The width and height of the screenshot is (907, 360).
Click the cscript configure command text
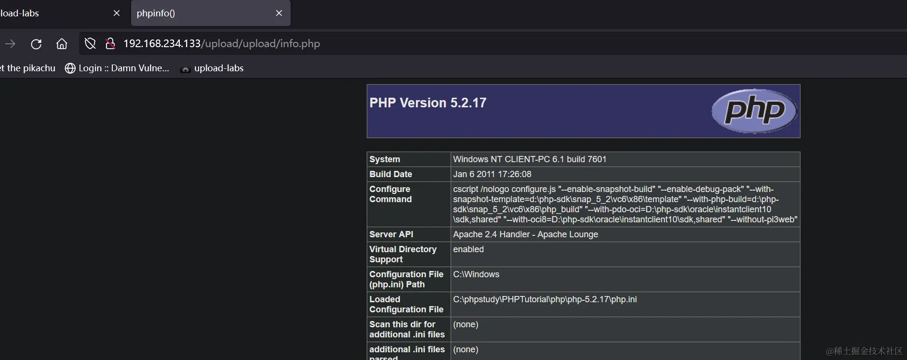click(625, 204)
